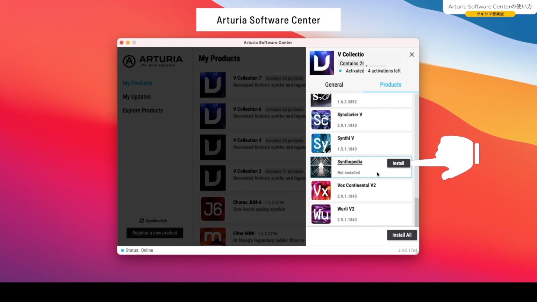
Task: Select the Synthi V icon
Action: tap(321, 143)
